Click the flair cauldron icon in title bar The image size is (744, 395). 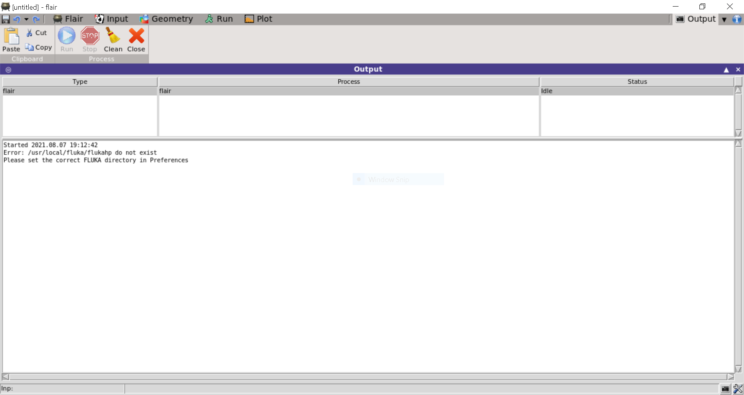[5, 7]
